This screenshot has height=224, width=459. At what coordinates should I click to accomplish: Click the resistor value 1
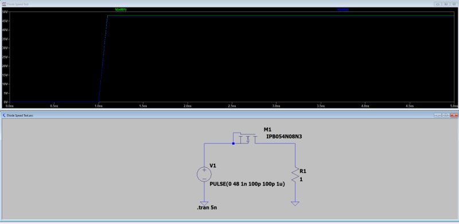[x=301, y=179]
